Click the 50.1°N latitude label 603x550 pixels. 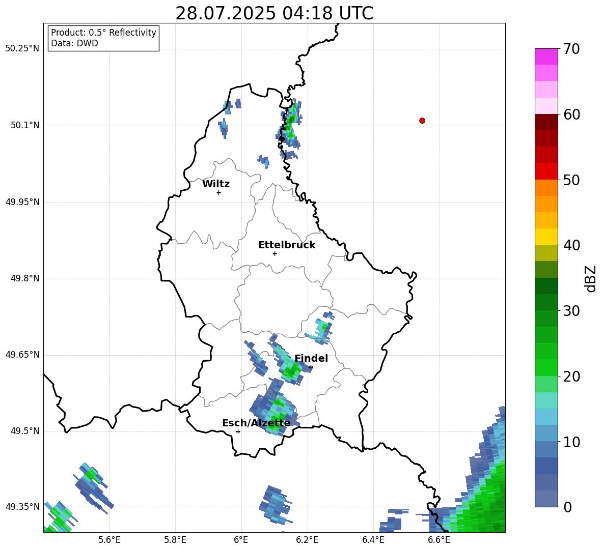(25, 125)
